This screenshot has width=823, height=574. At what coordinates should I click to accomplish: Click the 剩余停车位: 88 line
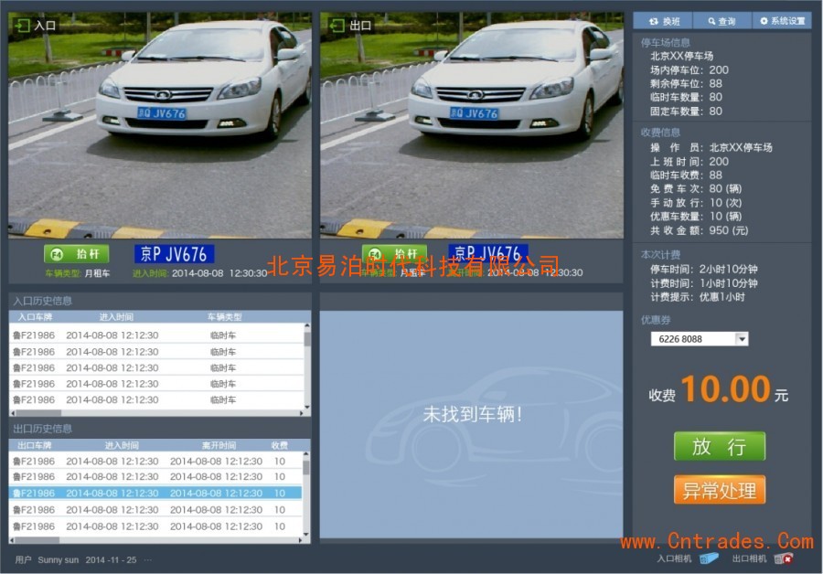tap(686, 83)
